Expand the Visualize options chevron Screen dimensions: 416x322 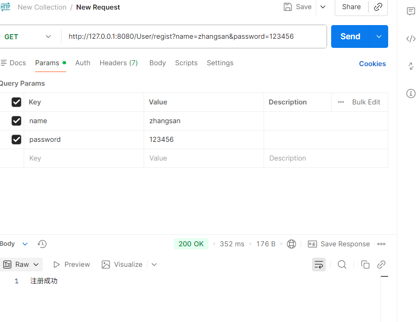pos(154,265)
